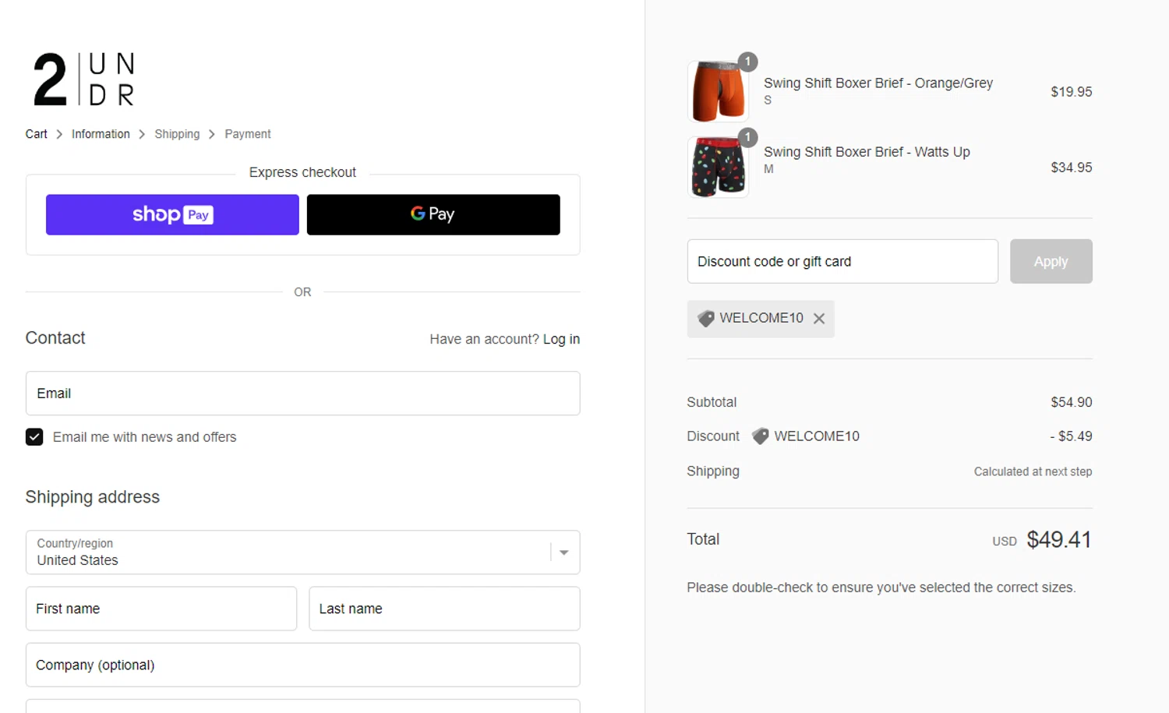
Task: Click the $19.95 item price
Action: [1072, 92]
